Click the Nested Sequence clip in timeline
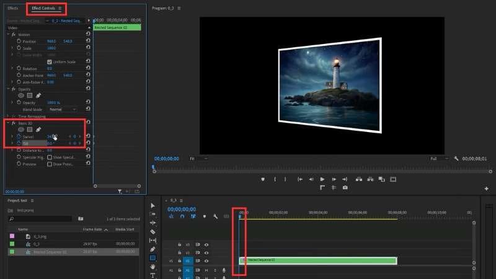The height and width of the screenshot is (279, 496). [318, 260]
